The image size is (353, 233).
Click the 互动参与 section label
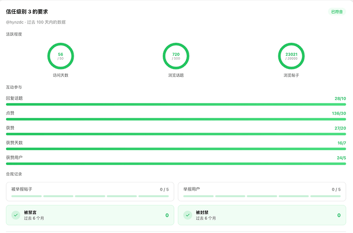coord(14,87)
